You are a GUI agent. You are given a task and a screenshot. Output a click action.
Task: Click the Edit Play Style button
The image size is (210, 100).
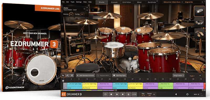pyautogui.click(x=119, y=76)
